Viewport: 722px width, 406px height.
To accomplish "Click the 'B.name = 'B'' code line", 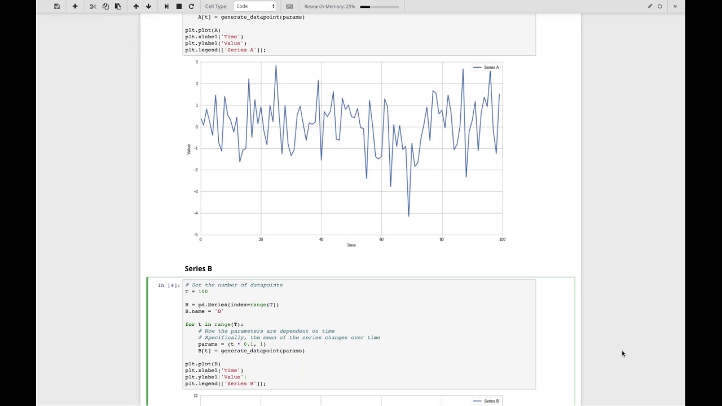I will pyautogui.click(x=204, y=311).
